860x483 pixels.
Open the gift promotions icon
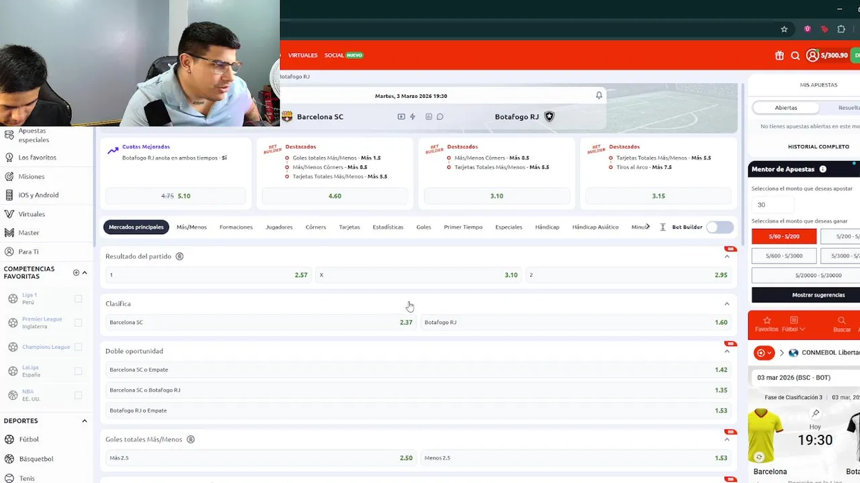pos(779,56)
